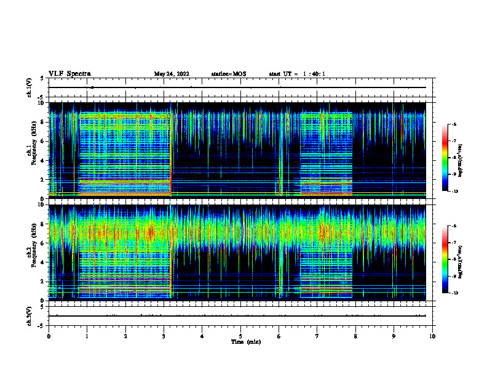The height and width of the screenshot is (377, 487).
Task: Click the "-5" tick on the ch.1(V) waveform axis
Action: click(x=41, y=97)
